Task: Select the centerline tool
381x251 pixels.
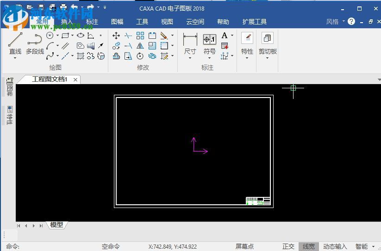Action: coord(65,56)
